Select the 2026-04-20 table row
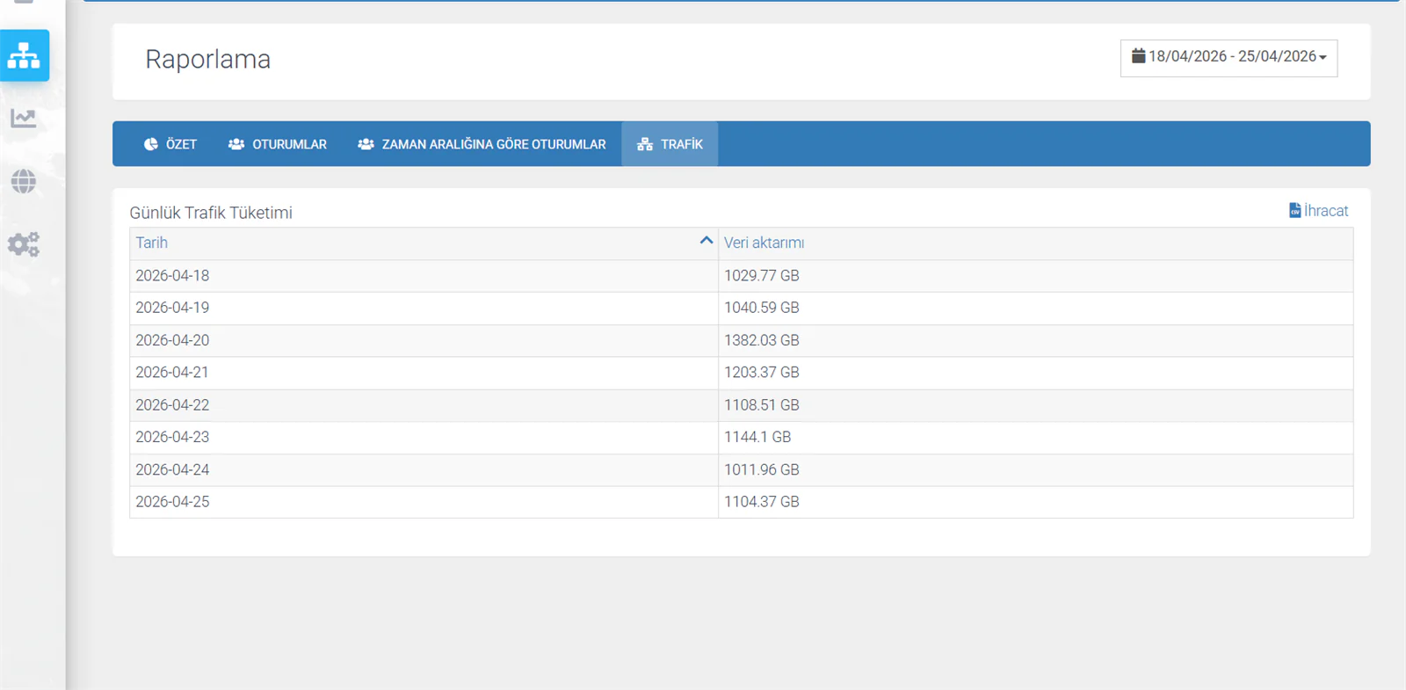Viewport: 1406px width, 690px height. tap(741, 340)
